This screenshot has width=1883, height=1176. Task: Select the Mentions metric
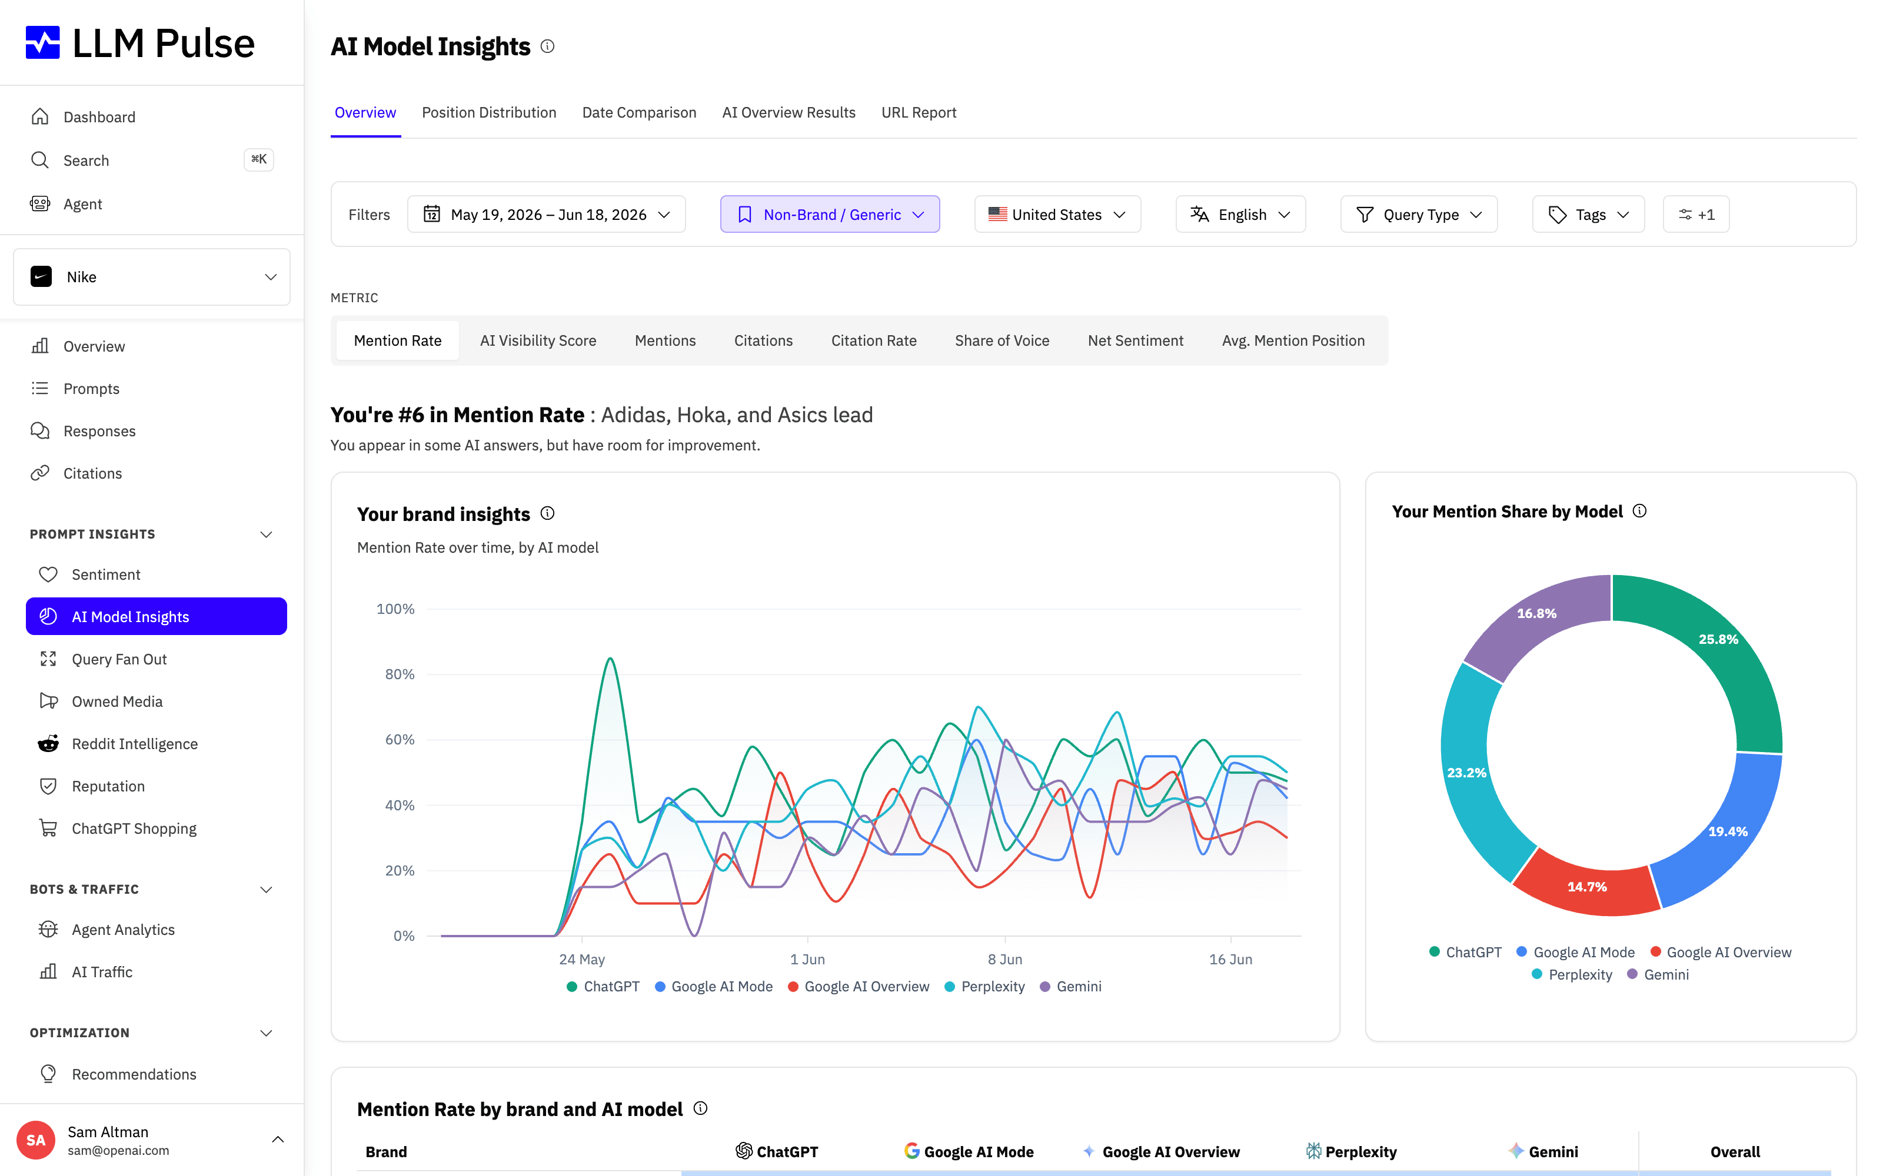(x=664, y=340)
